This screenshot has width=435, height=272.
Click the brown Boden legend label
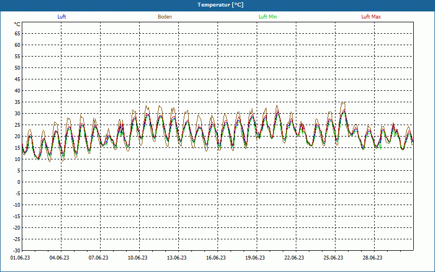tap(165, 17)
